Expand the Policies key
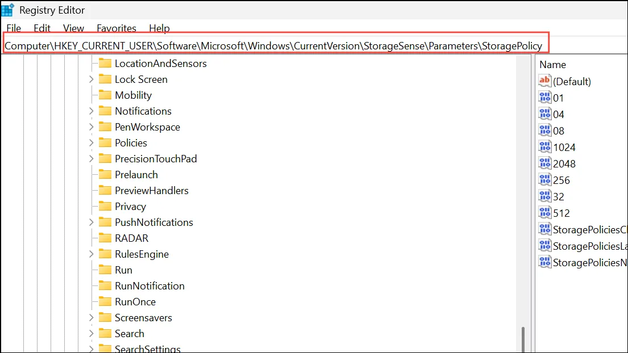Viewport: 628px width, 353px height. pyautogui.click(x=91, y=142)
